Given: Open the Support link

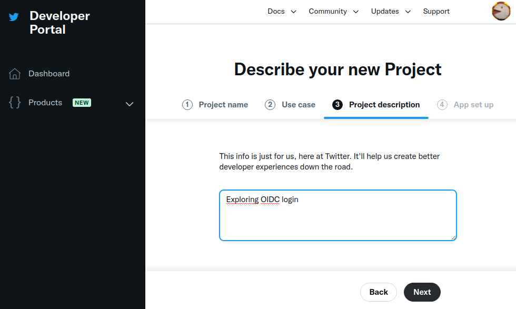Looking at the screenshot, I should [x=436, y=12].
